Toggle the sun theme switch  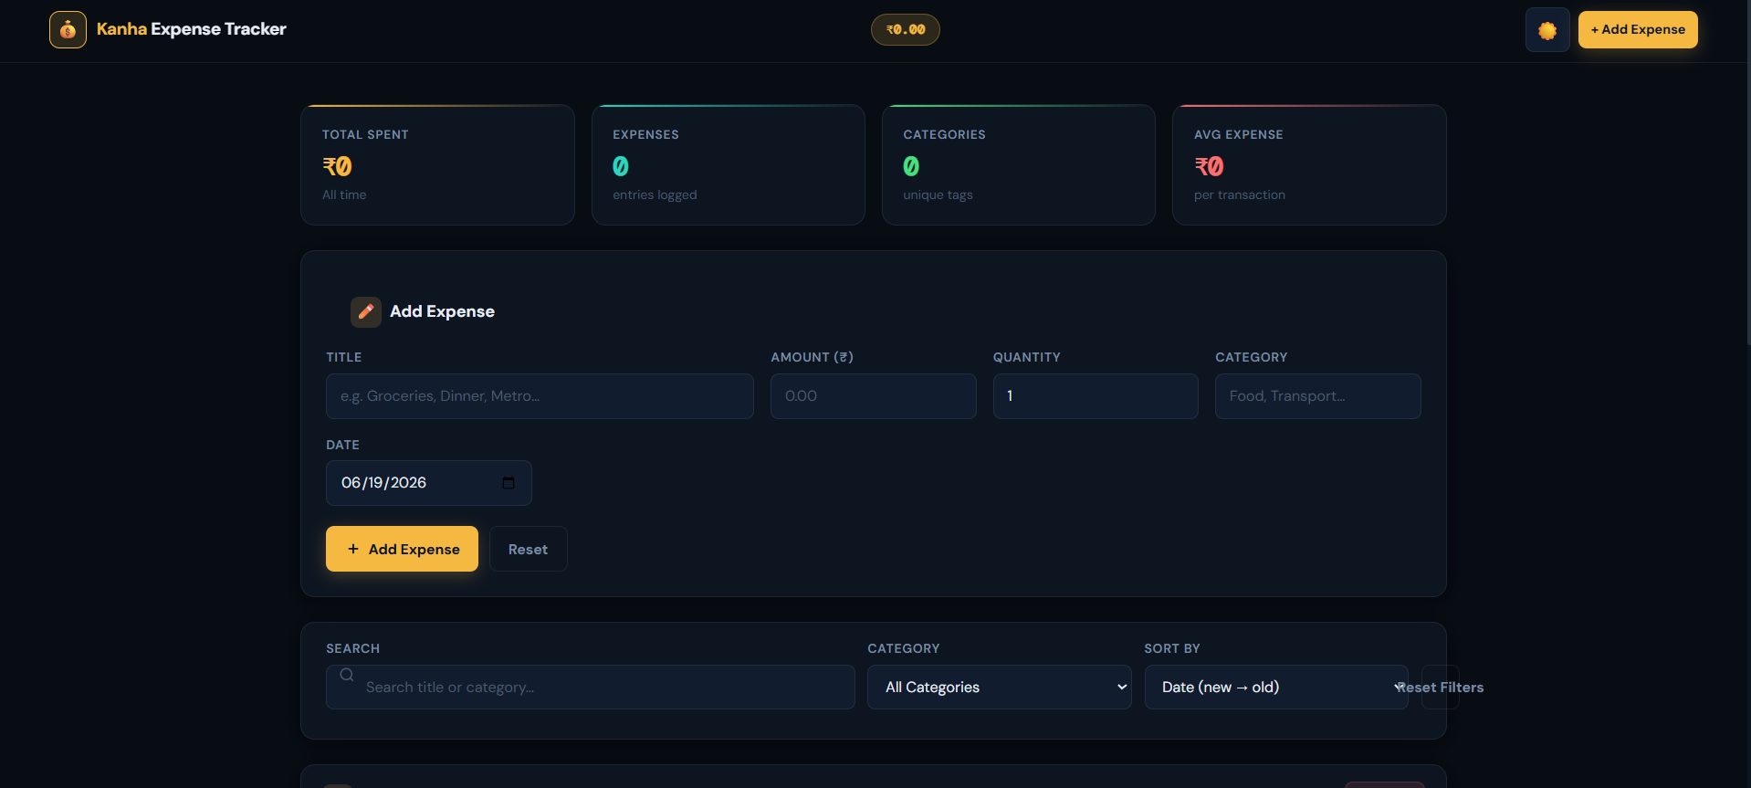point(1547,30)
